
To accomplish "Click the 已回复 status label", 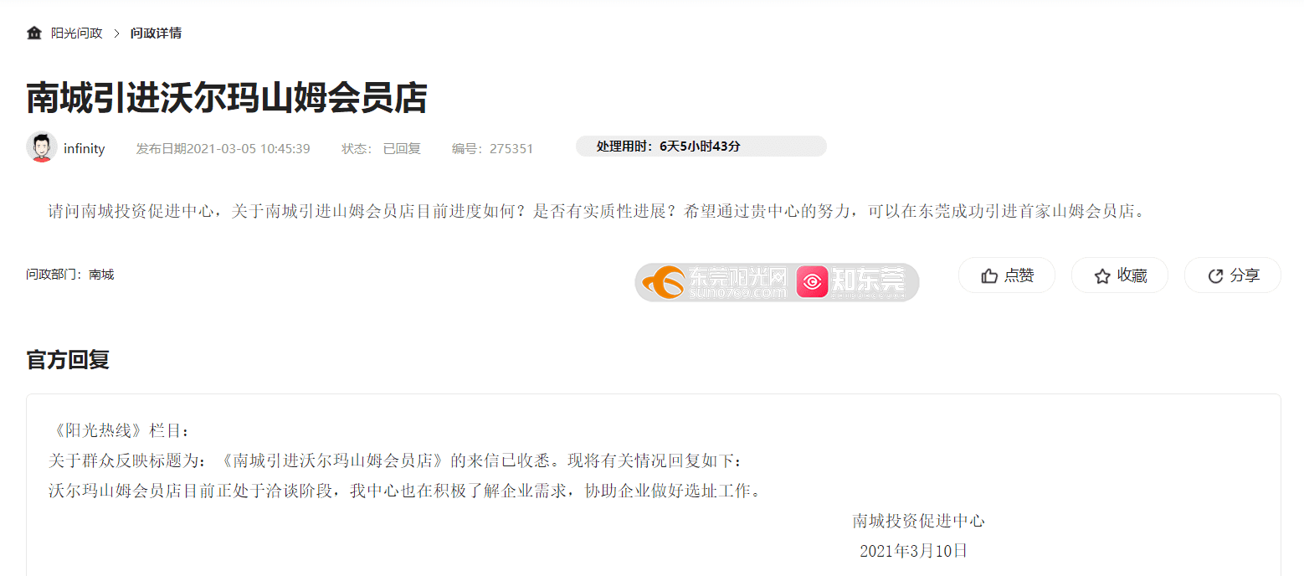I will coord(402,149).
